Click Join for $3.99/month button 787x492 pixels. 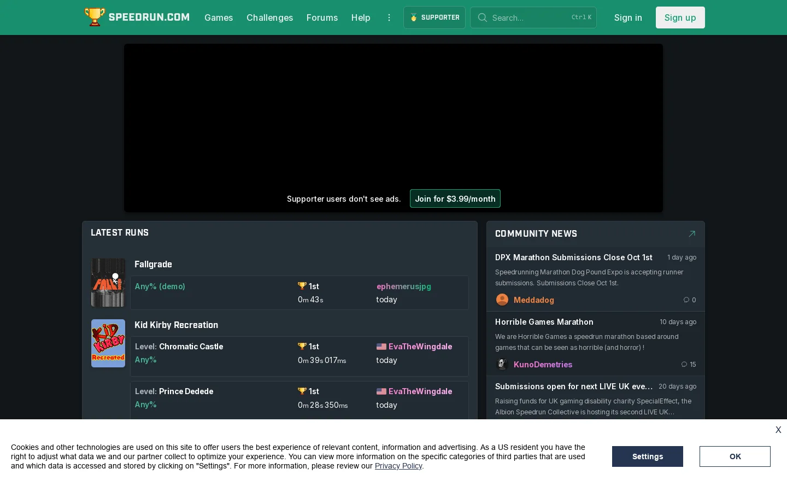tap(455, 198)
